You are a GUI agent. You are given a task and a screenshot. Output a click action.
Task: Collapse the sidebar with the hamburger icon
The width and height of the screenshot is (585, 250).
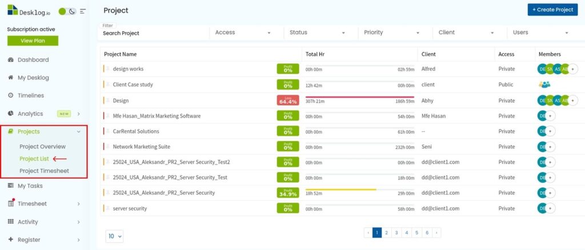83,11
